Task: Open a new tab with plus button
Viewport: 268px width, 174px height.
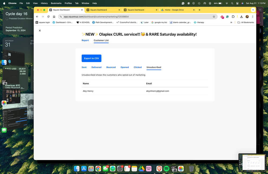Action: pos(199,10)
